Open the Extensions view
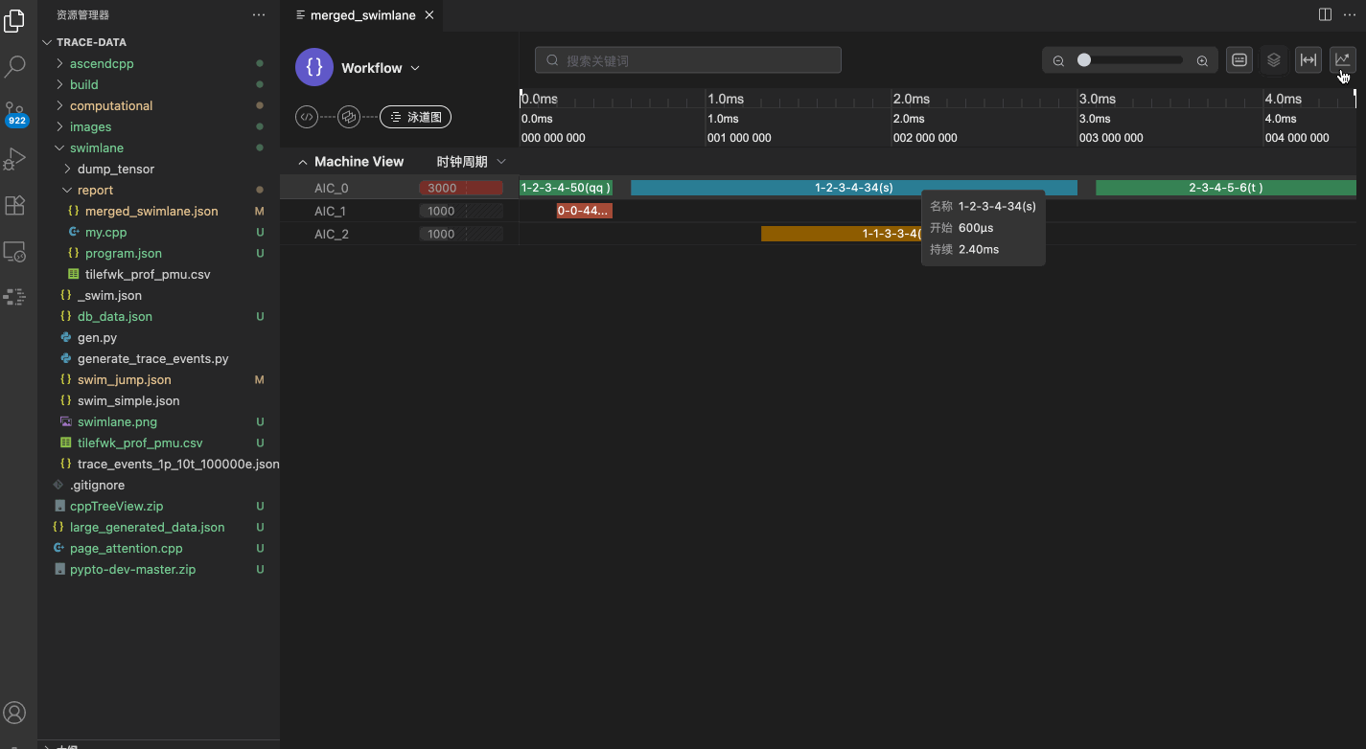 15,205
